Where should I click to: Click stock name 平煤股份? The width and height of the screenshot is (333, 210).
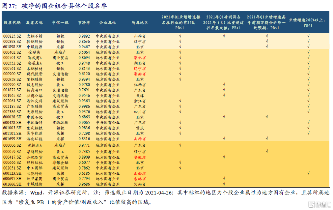(34, 184)
